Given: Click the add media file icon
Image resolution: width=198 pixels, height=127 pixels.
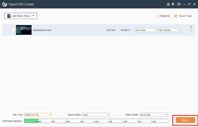Looking at the screenshot, I should [x=9, y=16].
